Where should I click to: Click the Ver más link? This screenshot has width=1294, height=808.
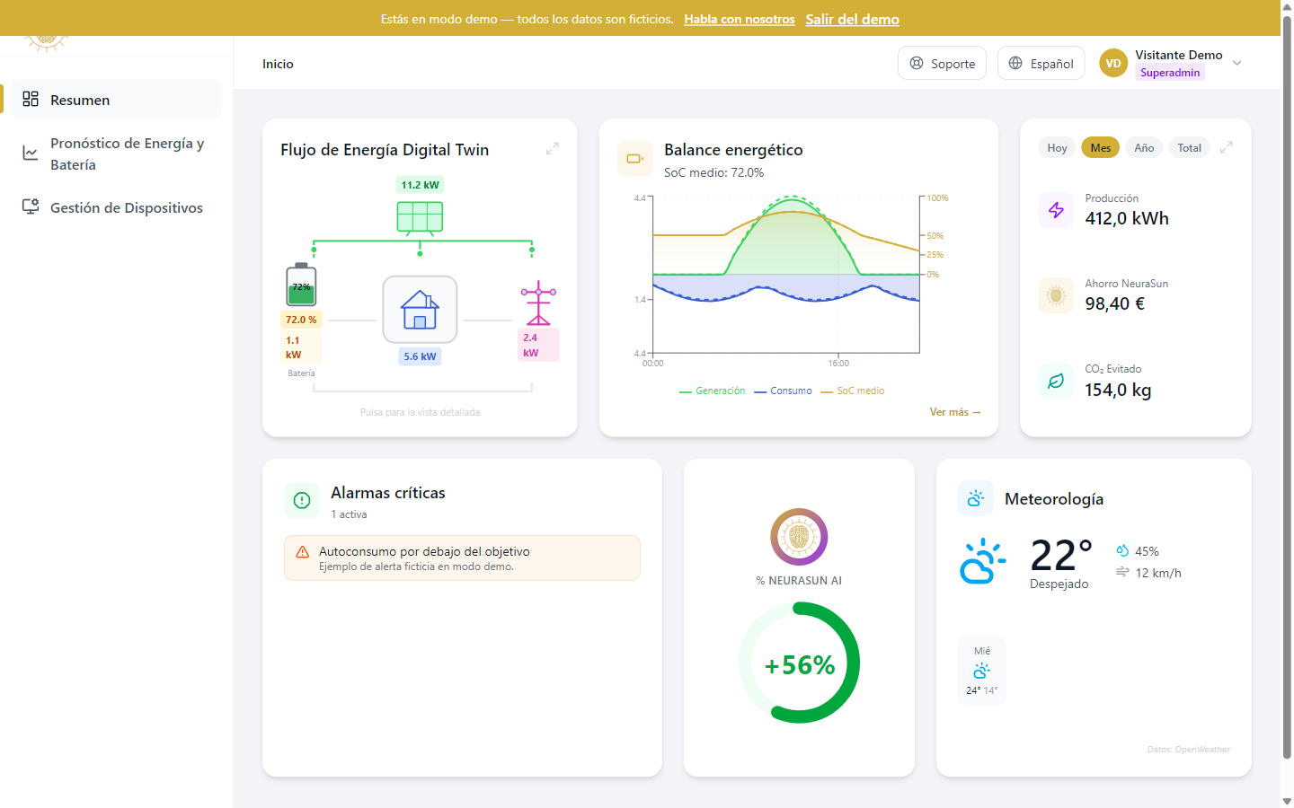[x=955, y=412]
